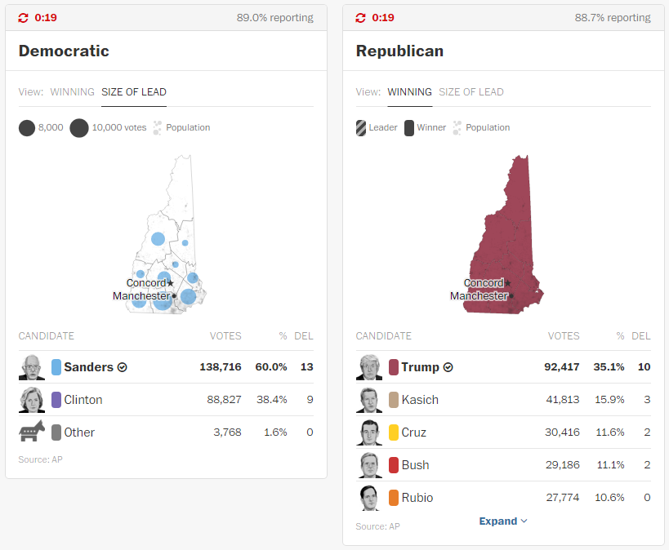Click the chevron next to Expand
The image size is (669, 550).
[524, 521]
